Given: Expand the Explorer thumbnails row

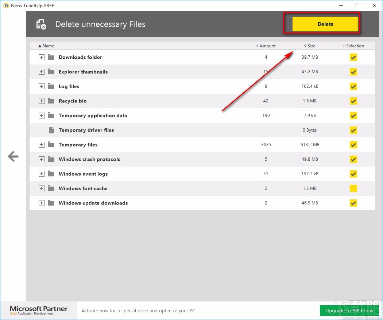Looking at the screenshot, I should click(x=42, y=72).
